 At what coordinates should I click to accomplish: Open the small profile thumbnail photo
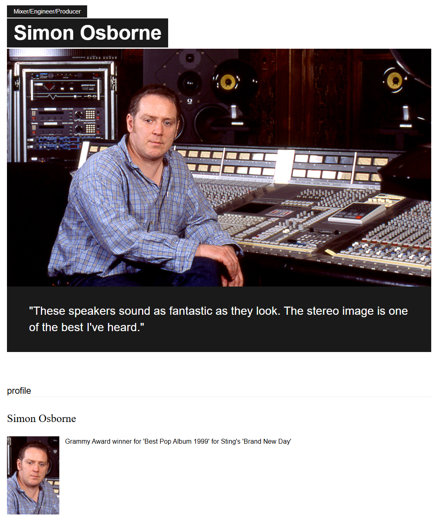click(33, 476)
